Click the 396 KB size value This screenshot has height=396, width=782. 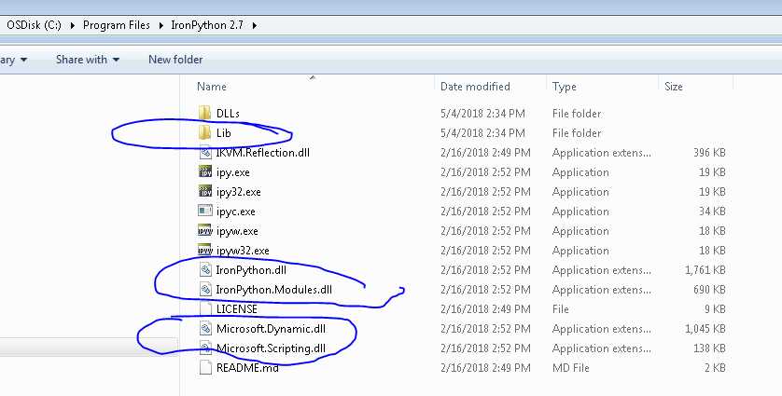(709, 153)
